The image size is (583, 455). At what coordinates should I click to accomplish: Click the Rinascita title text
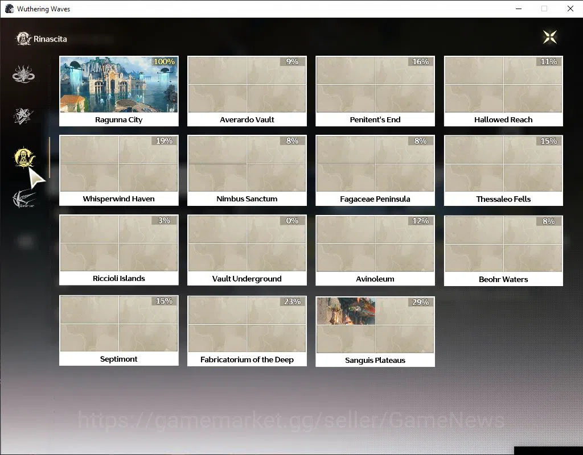(x=50, y=39)
